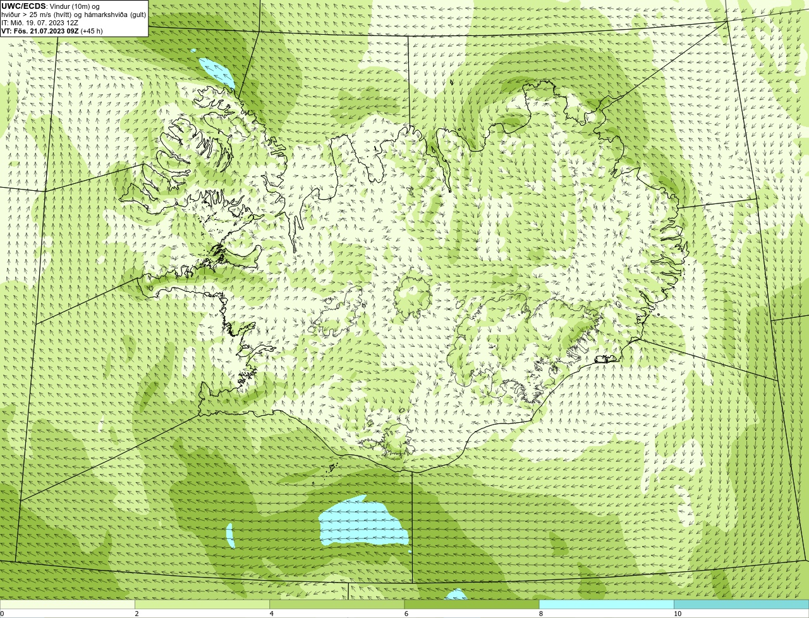809x618 pixels.
Task: Click the legend scale label "8"
Action: click(x=540, y=614)
